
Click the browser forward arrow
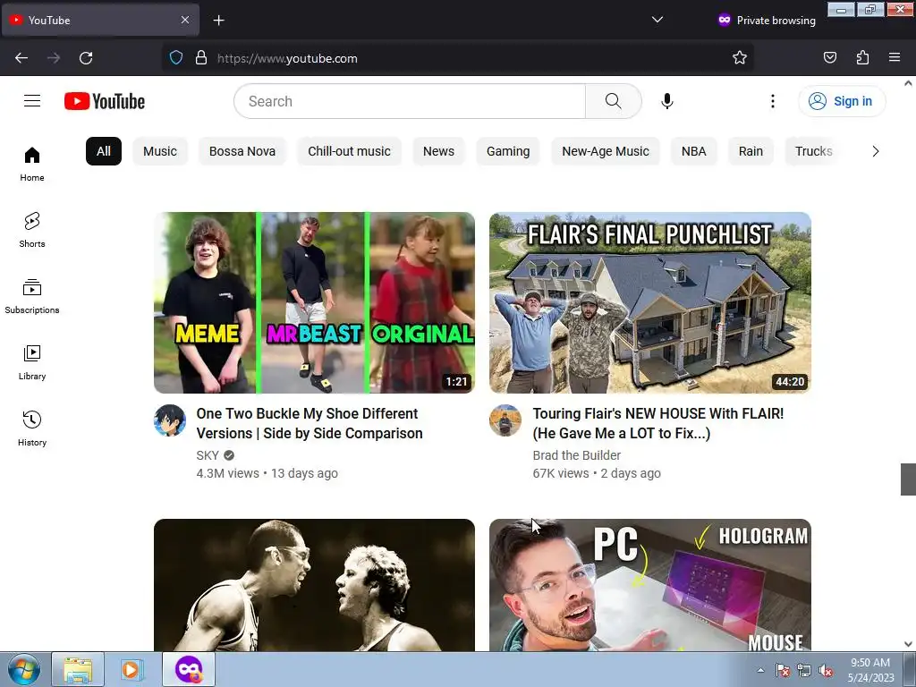[54, 58]
